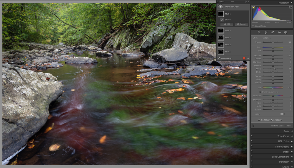Click the Saturation slider handle
Image resolution: width=294 pixels, height=168 pixels.
point(273,96)
